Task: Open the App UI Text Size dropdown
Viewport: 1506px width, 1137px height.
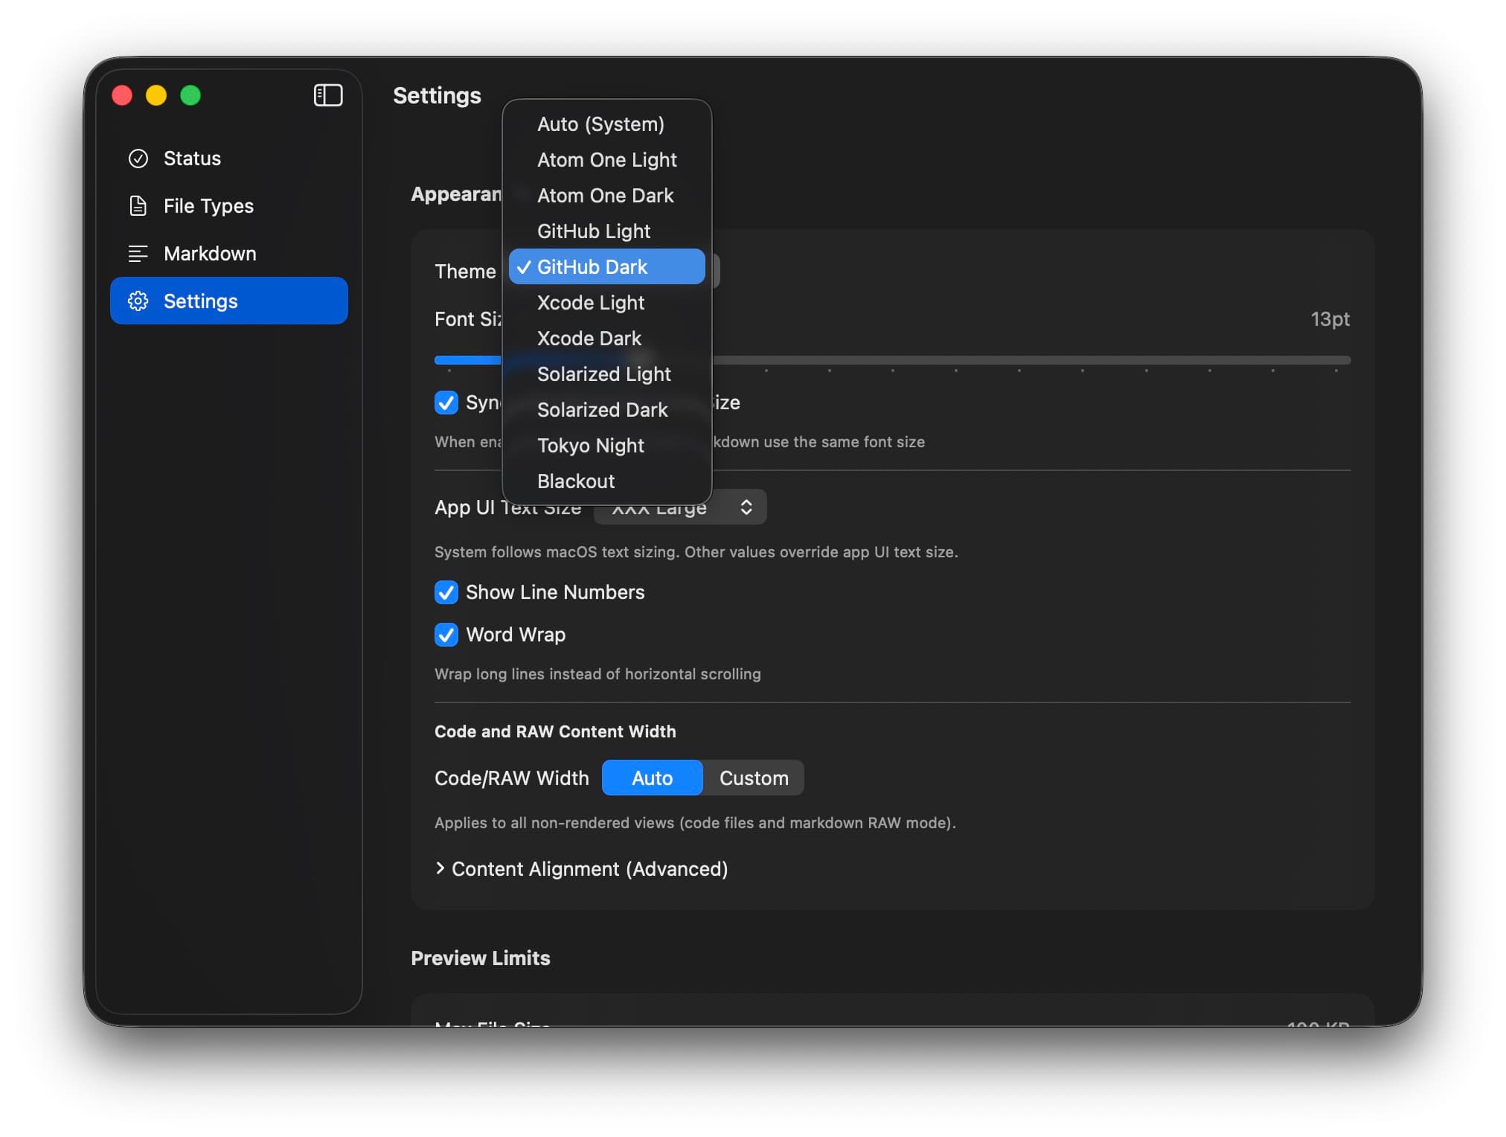Action: pyautogui.click(x=679, y=507)
